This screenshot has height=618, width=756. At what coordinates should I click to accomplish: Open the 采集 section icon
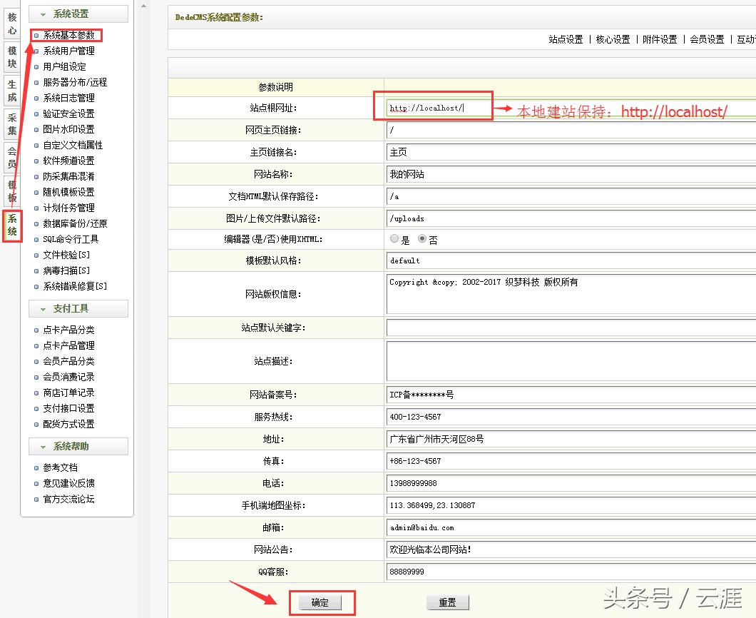pyautogui.click(x=11, y=123)
